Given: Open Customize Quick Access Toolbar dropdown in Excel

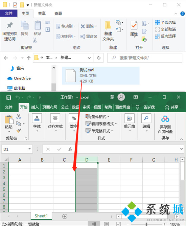Looking at the screenshot, I should (40, 97).
